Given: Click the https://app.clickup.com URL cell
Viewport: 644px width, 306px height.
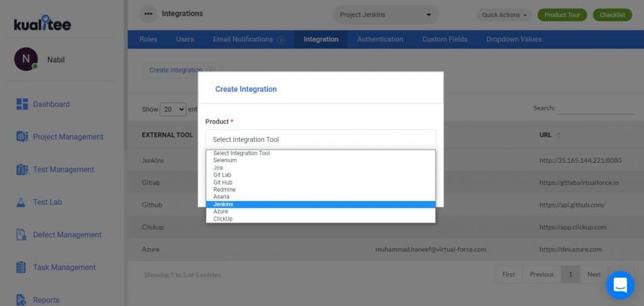Looking at the screenshot, I should [573, 227].
